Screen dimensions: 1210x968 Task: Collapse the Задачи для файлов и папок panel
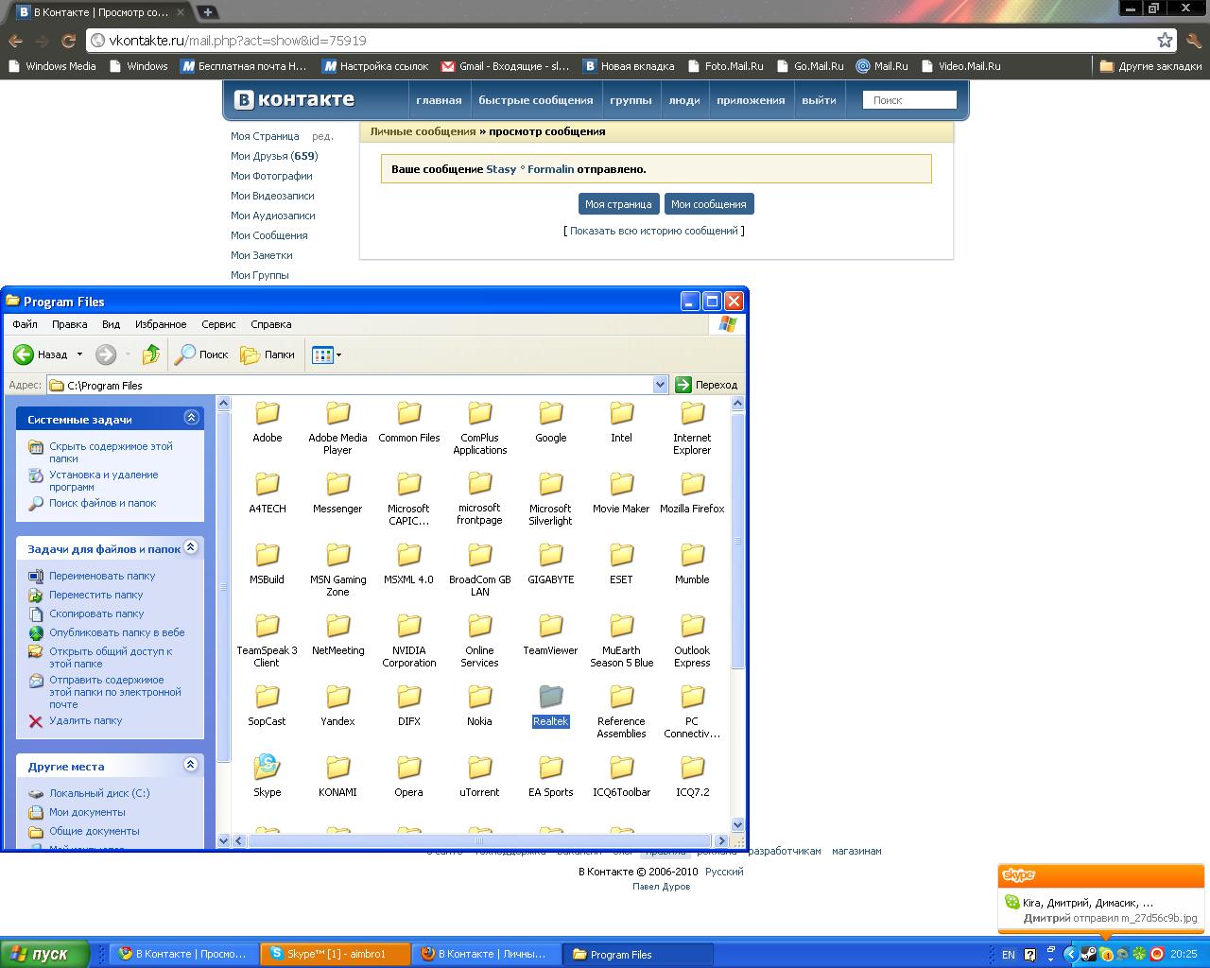click(x=191, y=547)
